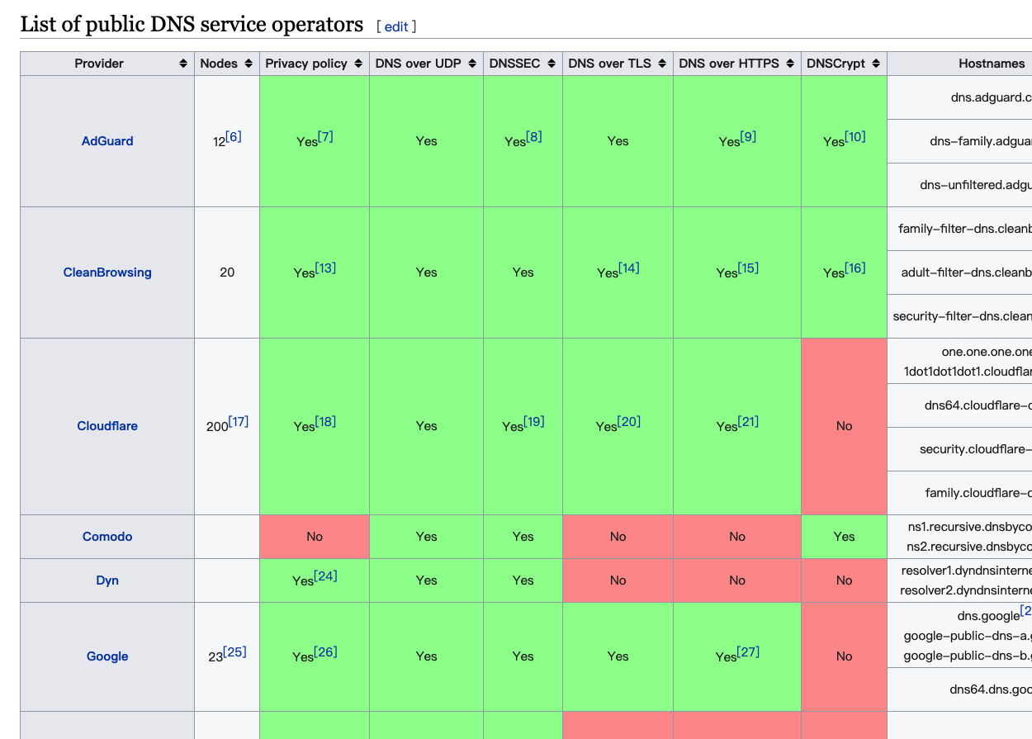Open the Cloudflare provider link
Image resolution: width=1032 pixels, height=739 pixels.
pyautogui.click(x=107, y=426)
